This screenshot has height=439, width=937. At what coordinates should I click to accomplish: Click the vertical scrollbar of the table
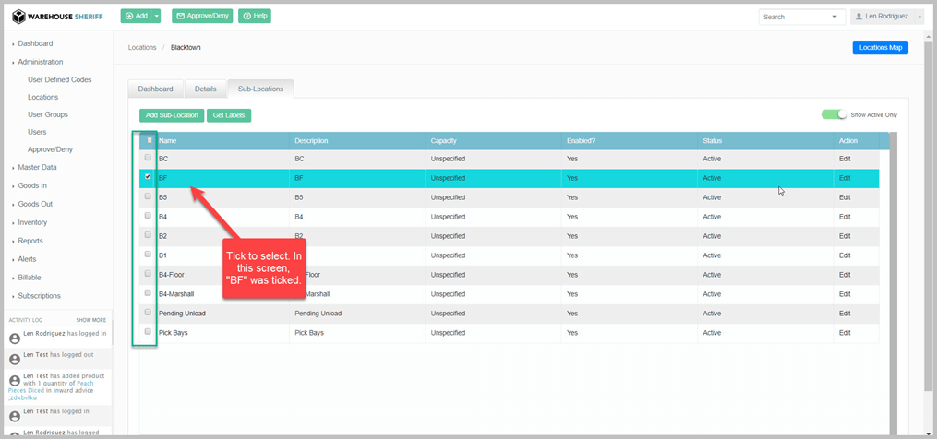pyautogui.click(x=892, y=277)
